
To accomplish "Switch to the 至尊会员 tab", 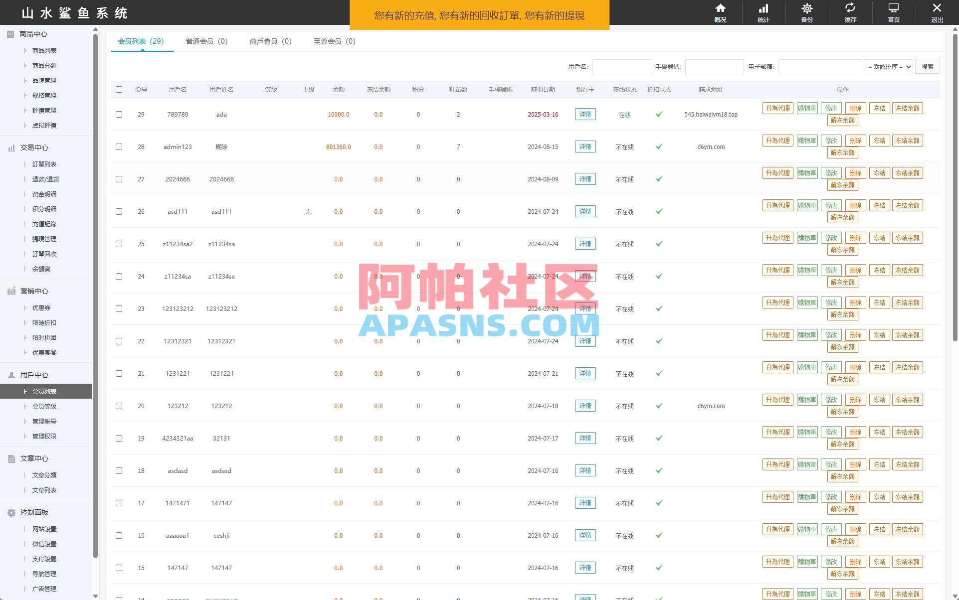I will [334, 41].
